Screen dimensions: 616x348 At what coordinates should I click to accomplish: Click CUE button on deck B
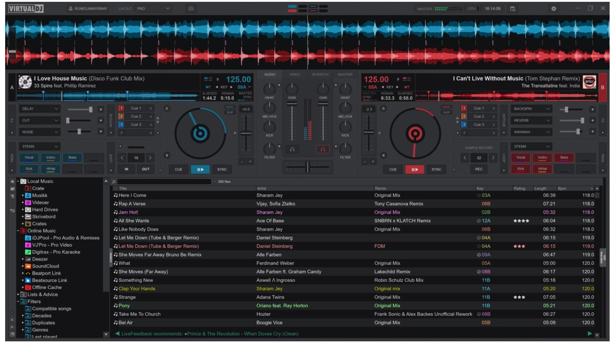click(x=393, y=169)
